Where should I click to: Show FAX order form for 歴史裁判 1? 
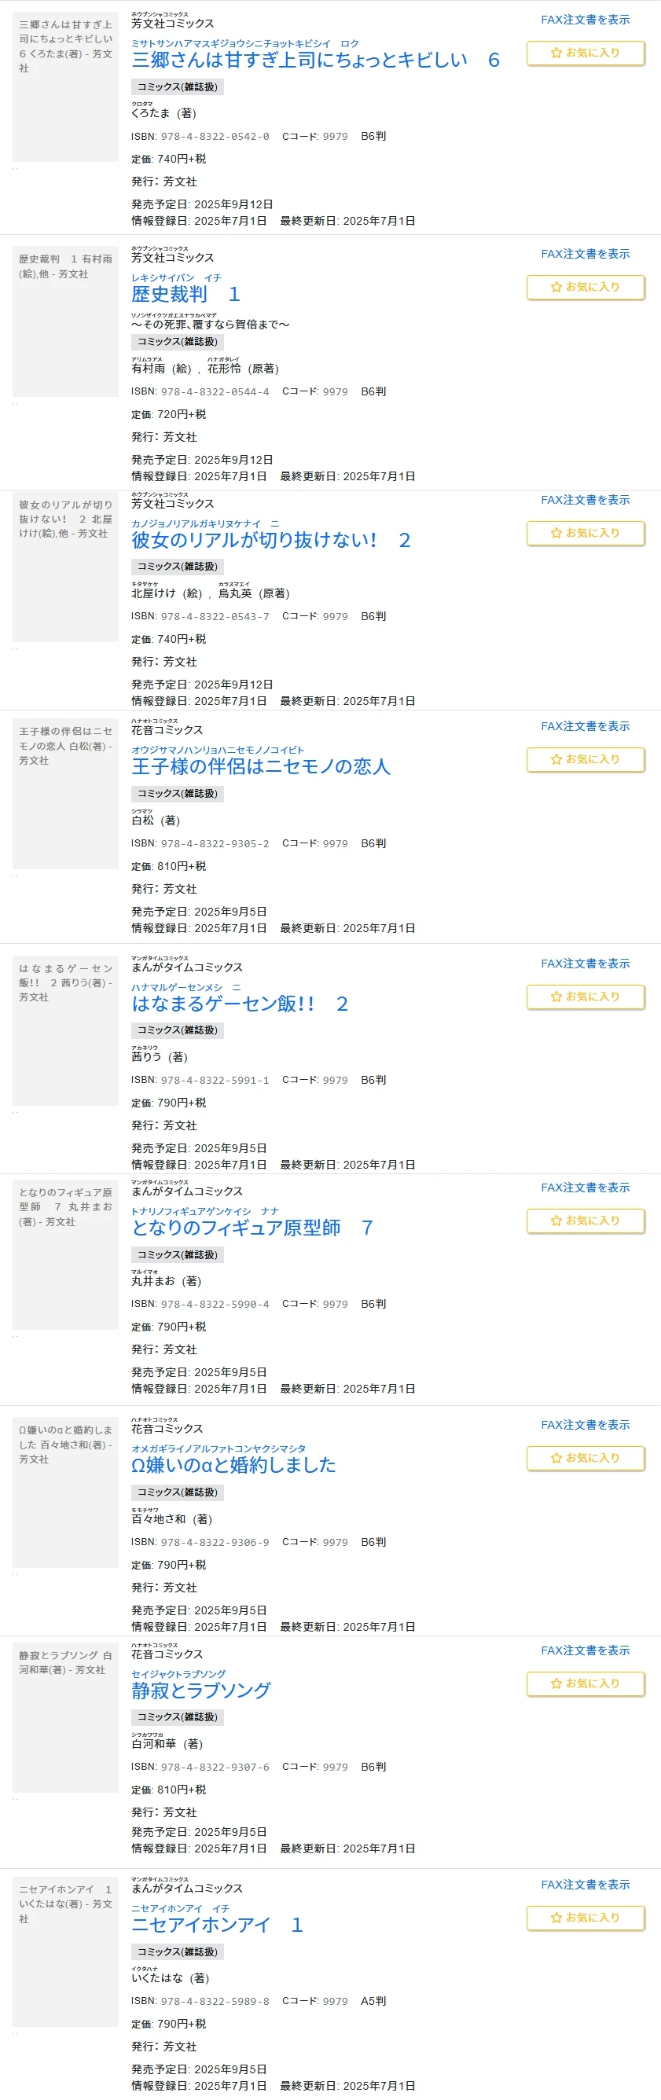pyautogui.click(x=586, y=255)
